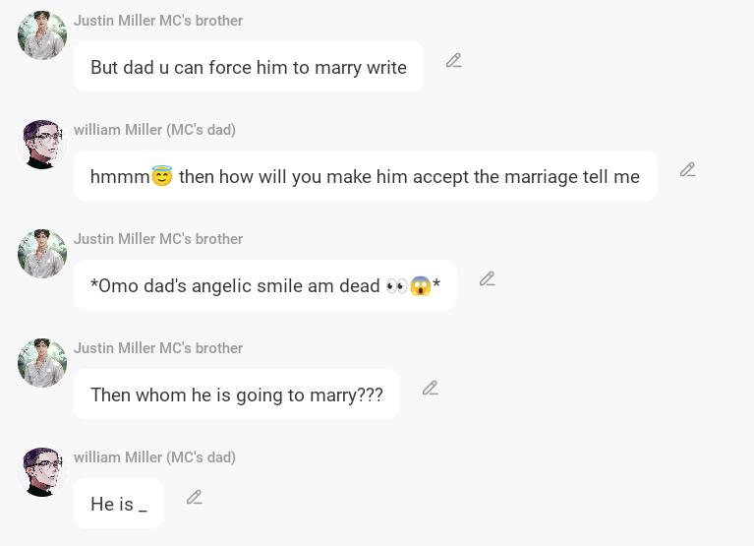Click Justin's avatar beside "Omo dad's" message

42,254
